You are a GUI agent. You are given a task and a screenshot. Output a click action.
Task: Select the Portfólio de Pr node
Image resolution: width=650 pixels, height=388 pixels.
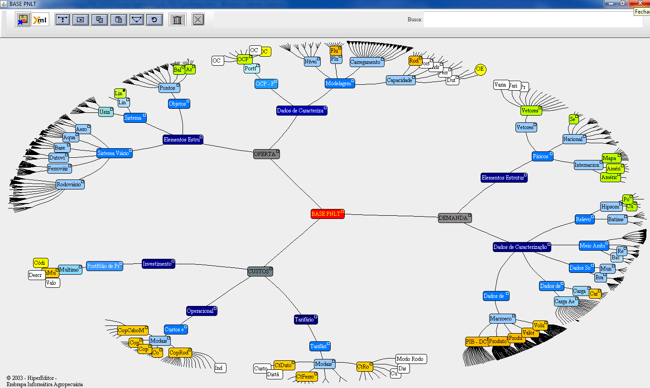click(x=105, y=266)
